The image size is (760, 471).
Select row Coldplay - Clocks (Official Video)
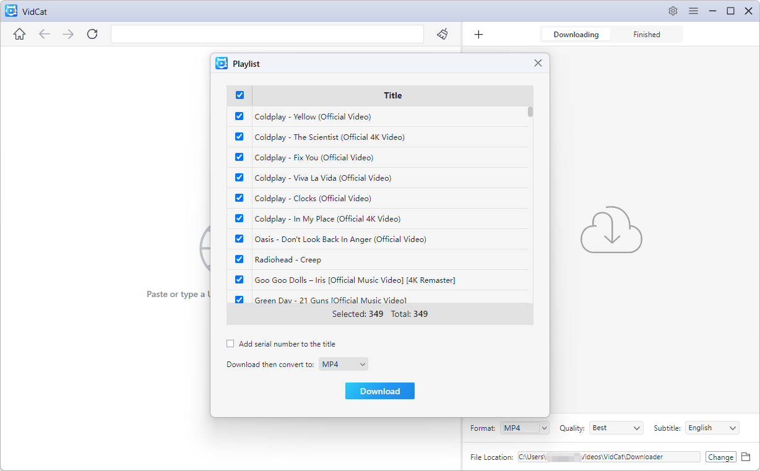(x=378, y=198)
